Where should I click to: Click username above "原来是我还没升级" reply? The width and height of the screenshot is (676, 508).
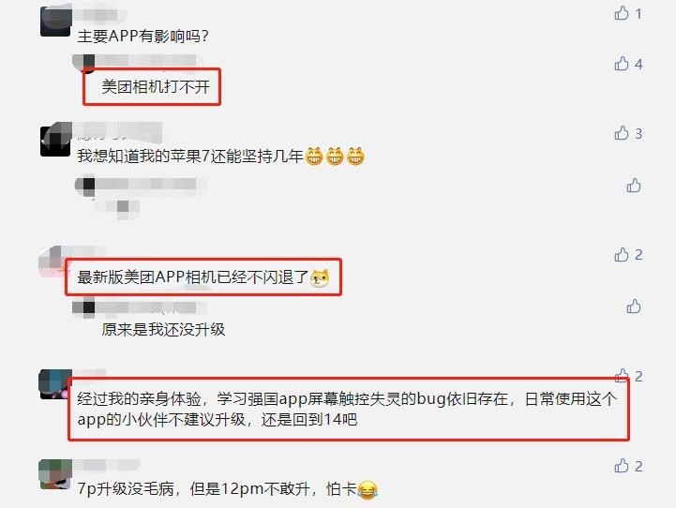tap(139, 307)
